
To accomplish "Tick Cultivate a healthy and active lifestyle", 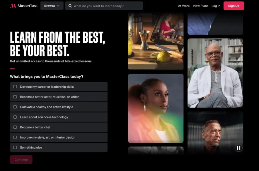I will 15,107.
